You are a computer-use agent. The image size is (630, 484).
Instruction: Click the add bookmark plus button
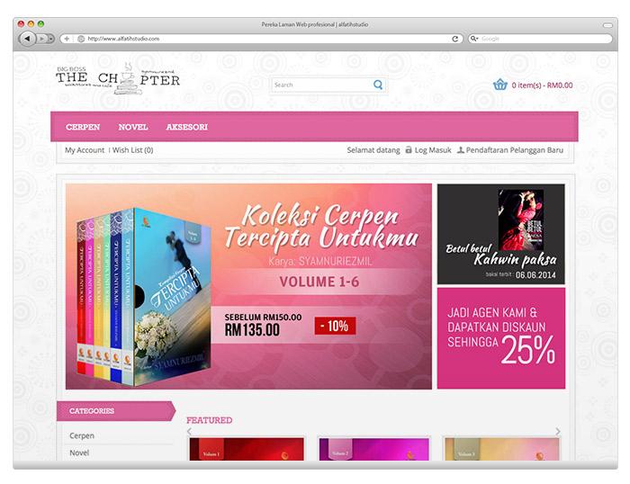pos(66,39)
